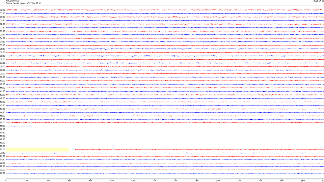The width and height of the screenshot is (324, 182).
Task: Select the 15:30 row time label
Action: point(2,119)
